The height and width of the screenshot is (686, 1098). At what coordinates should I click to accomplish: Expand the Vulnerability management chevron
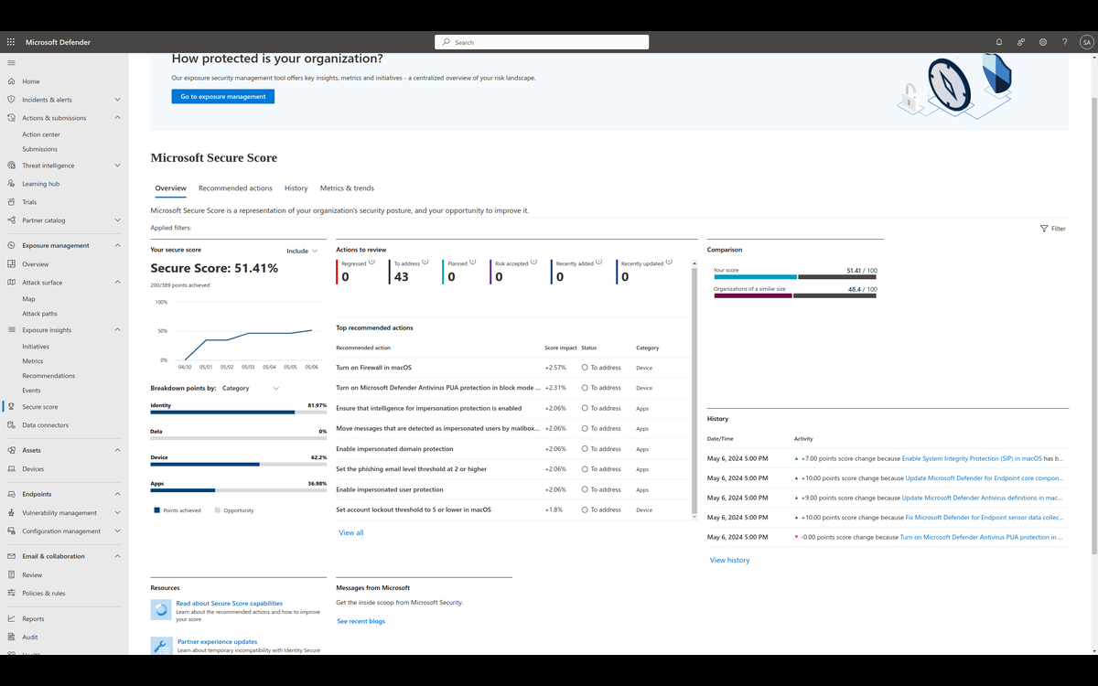(x=117, y=513)
